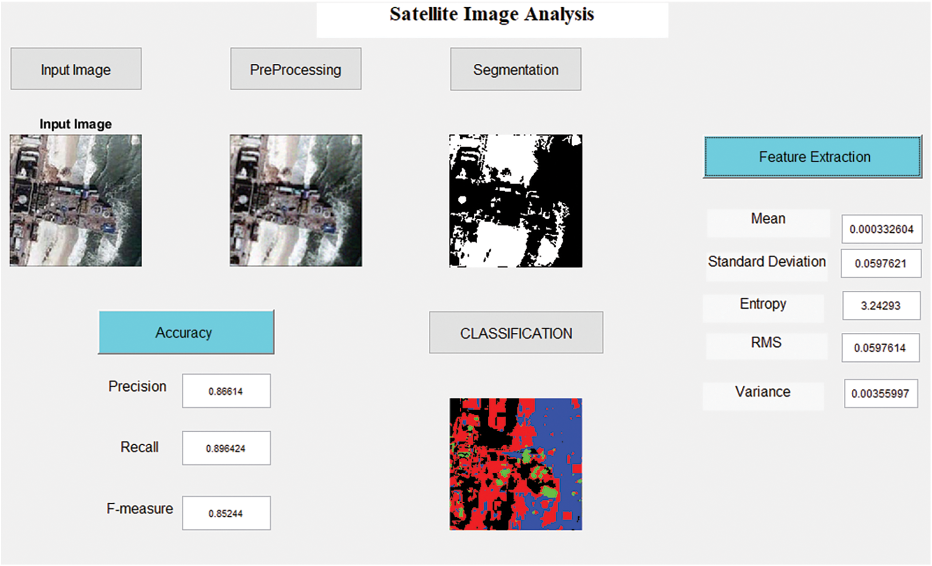Run the CLASSIFICATION step

point(515,332)
